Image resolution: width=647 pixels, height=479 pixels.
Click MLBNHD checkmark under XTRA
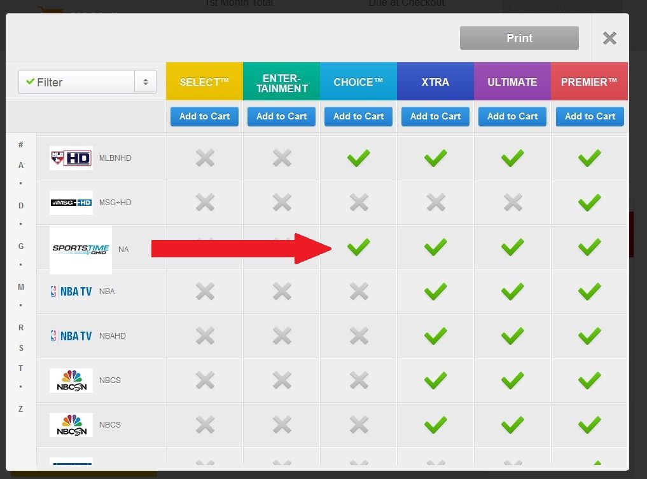(435, 158)
